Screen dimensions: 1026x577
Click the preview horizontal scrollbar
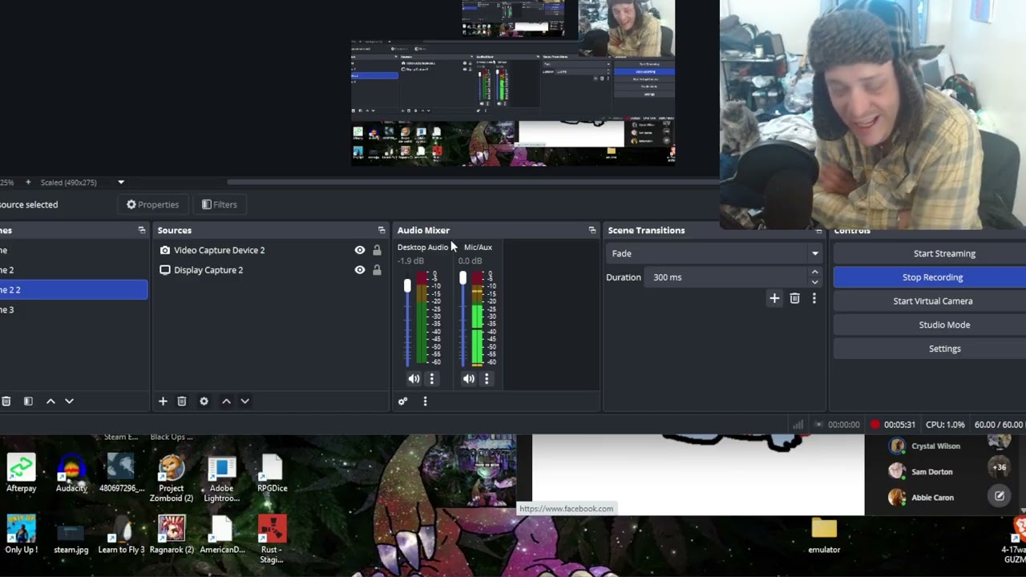point(473,183)
